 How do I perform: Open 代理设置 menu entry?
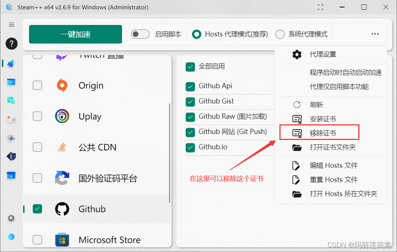click(331, 54)
